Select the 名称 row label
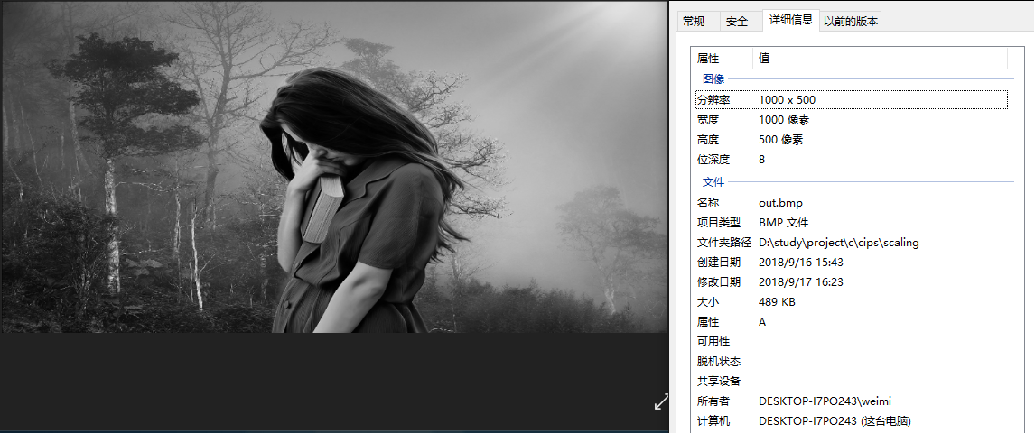1035x433 pixels. tap(707, 203)
